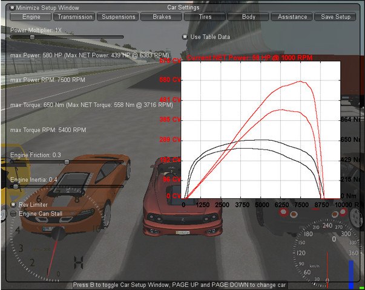Switch to the Transmission tab
This screenshot has width=365, height=290.
pos(74,17)
